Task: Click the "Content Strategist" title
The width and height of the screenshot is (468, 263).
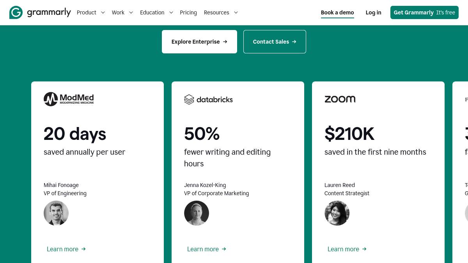Action: (x=347, y=193)
